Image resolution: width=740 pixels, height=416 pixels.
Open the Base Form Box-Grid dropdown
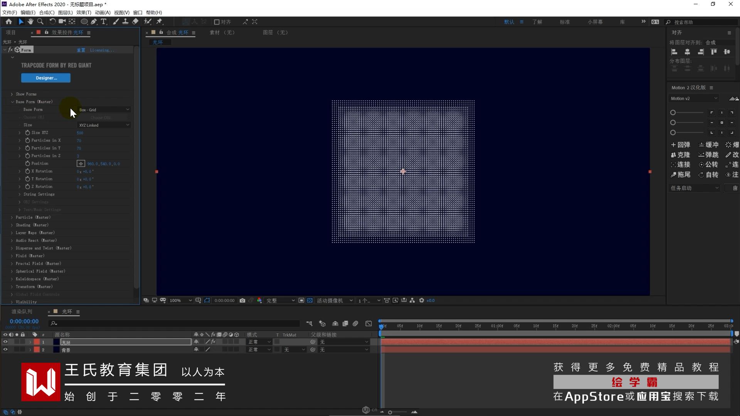click(104, 110)
